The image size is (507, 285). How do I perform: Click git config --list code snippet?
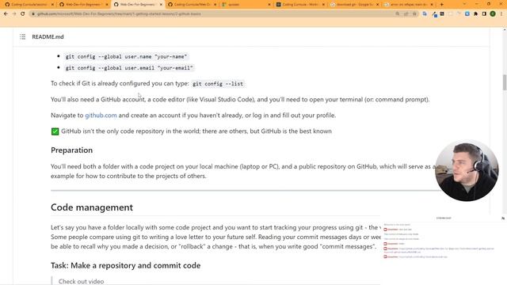[218, 84]
